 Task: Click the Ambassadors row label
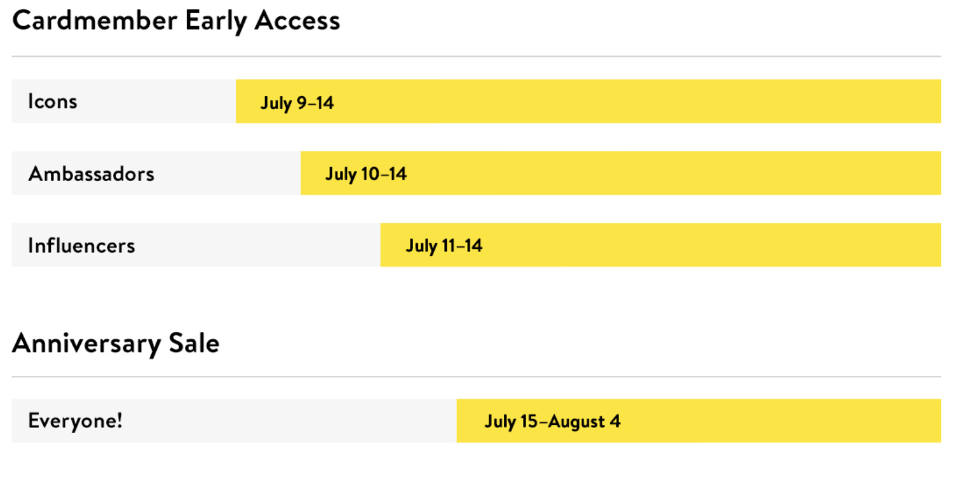coord(91,173)
